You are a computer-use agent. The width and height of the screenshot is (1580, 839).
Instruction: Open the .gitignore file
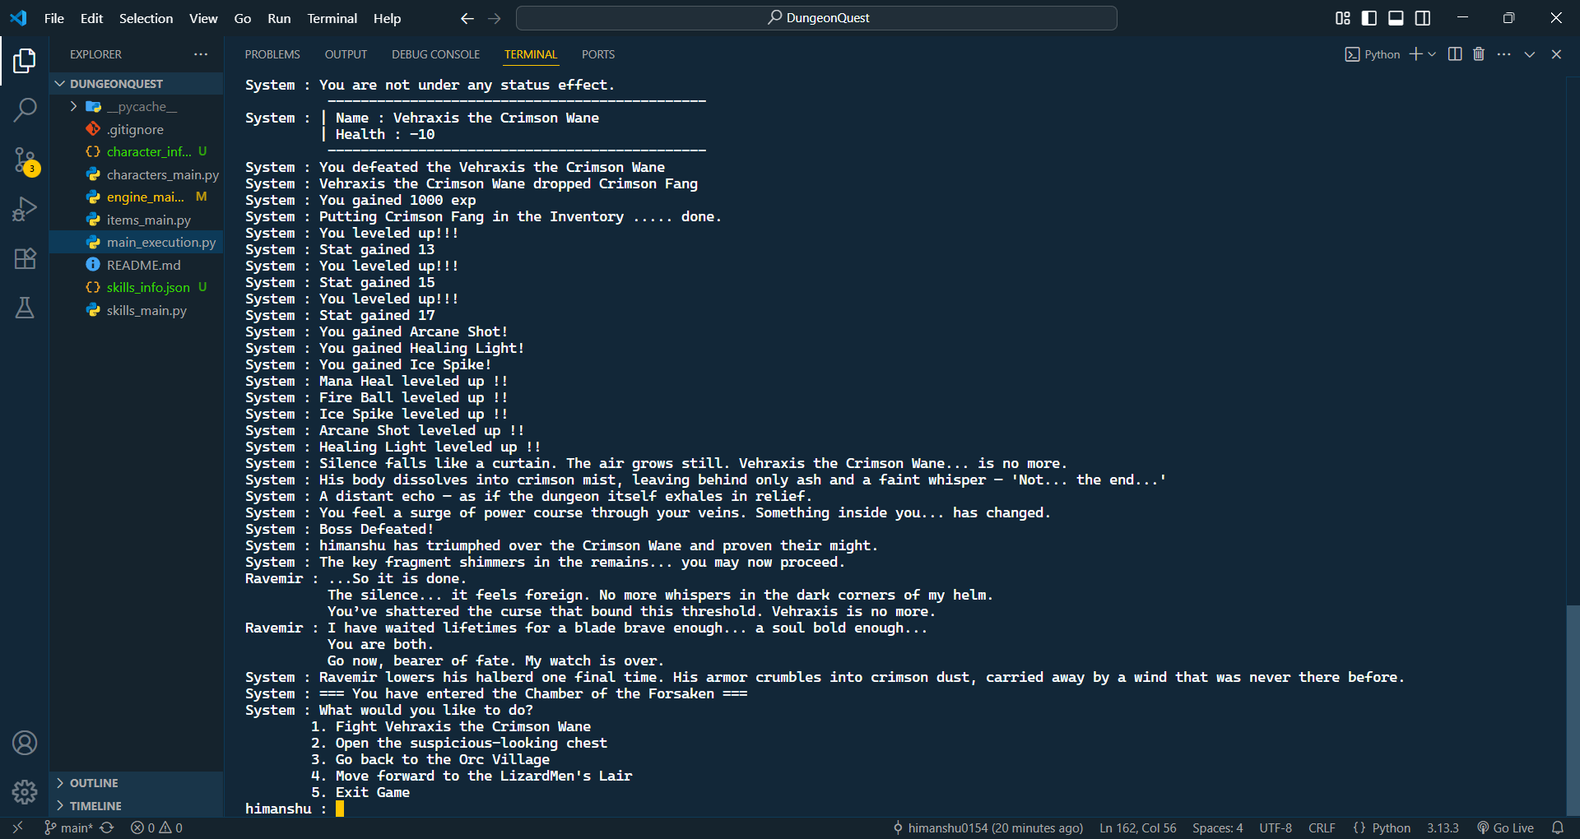tap(137, 129)
